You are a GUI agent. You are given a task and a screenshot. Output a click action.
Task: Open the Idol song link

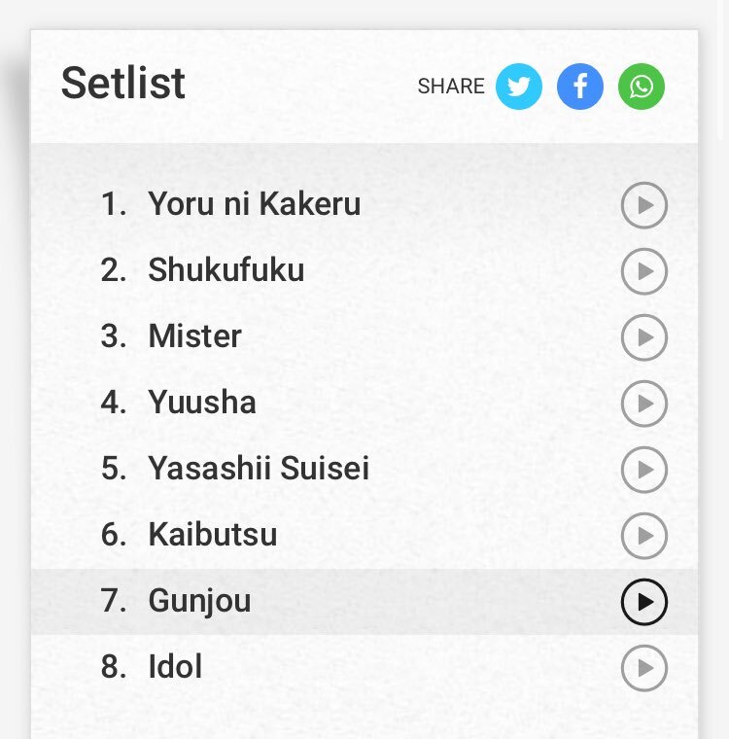click(x=175, y=666)
